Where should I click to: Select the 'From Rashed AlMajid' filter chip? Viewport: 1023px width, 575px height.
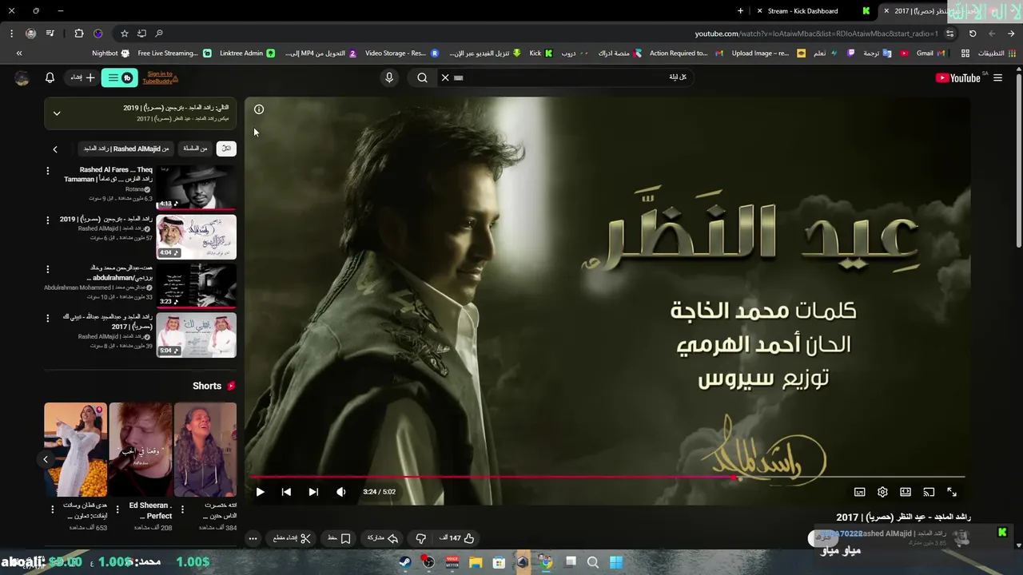(126, 149)
